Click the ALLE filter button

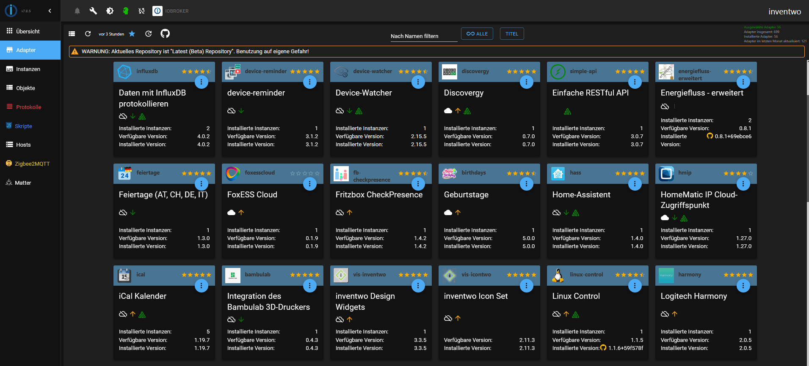click(477, 34)
